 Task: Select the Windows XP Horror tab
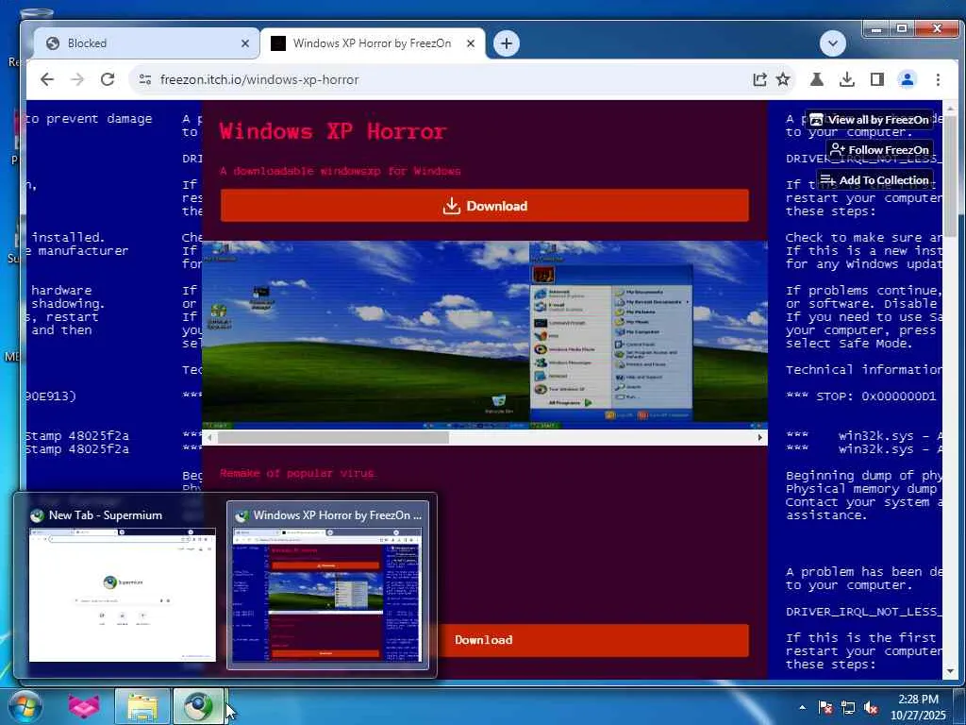click(x=372, y=43)
